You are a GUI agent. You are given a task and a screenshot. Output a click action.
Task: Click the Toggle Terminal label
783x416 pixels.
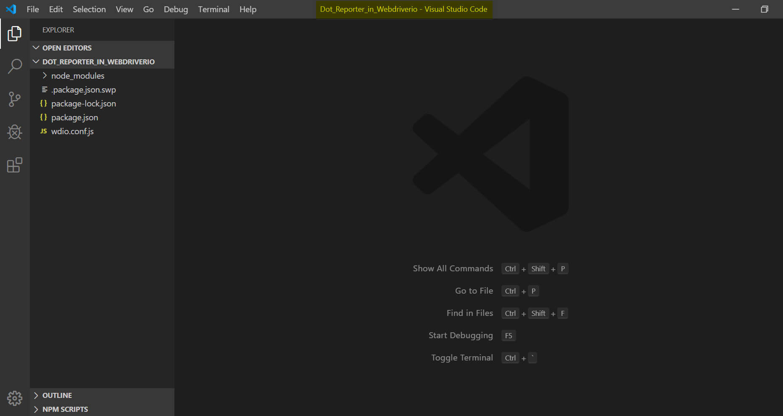pos(462,358)
